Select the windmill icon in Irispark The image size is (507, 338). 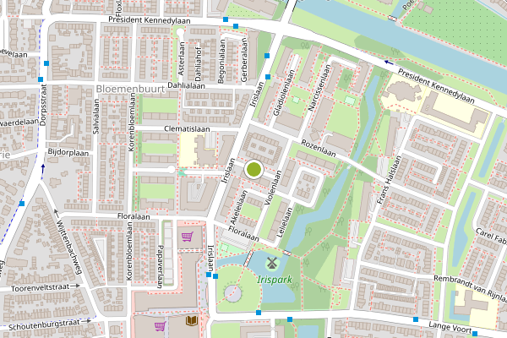pyautogui.click(x=272, y=264)
